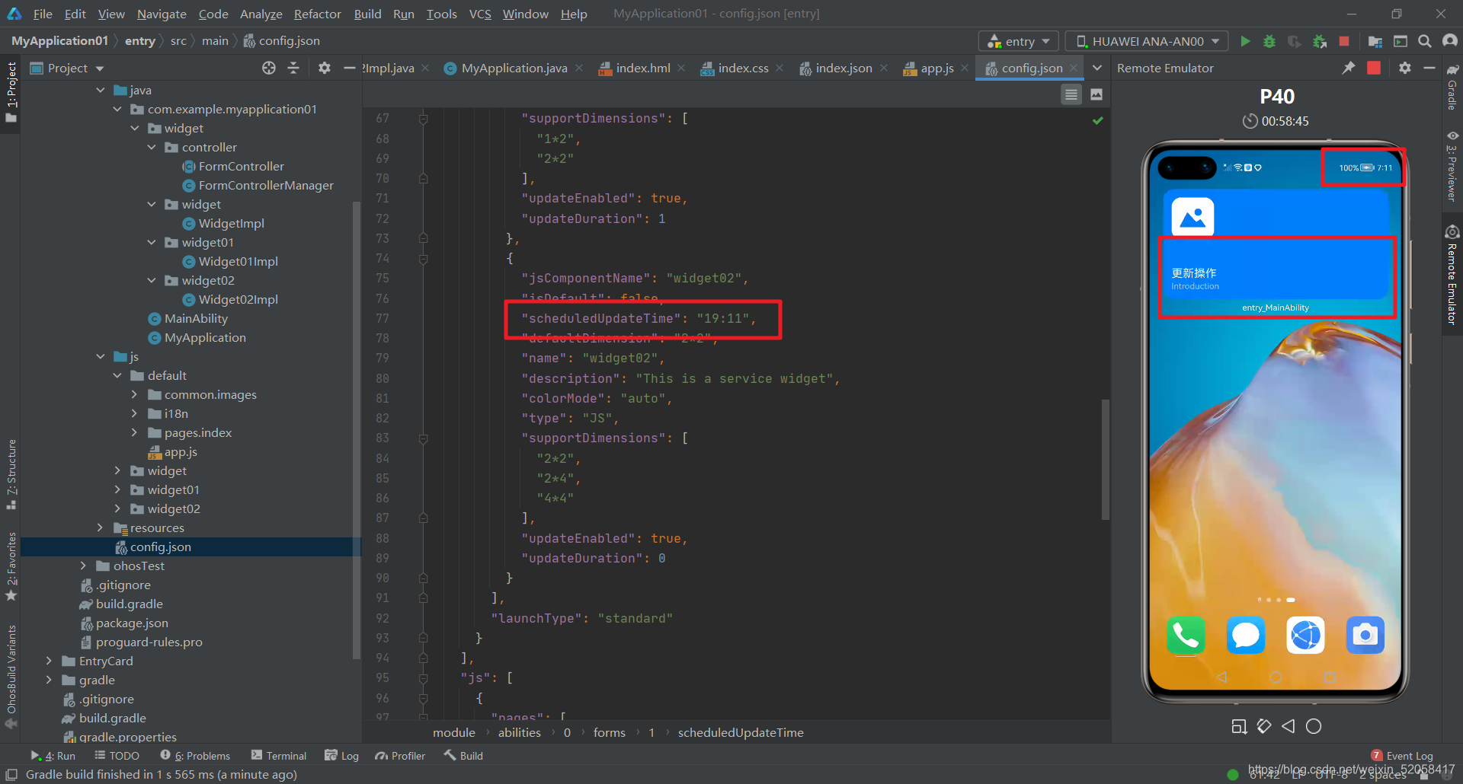Screen dimensions: 1463x784
Task: Toggle the Profiler tool window
Action: (x=400, y=756)
